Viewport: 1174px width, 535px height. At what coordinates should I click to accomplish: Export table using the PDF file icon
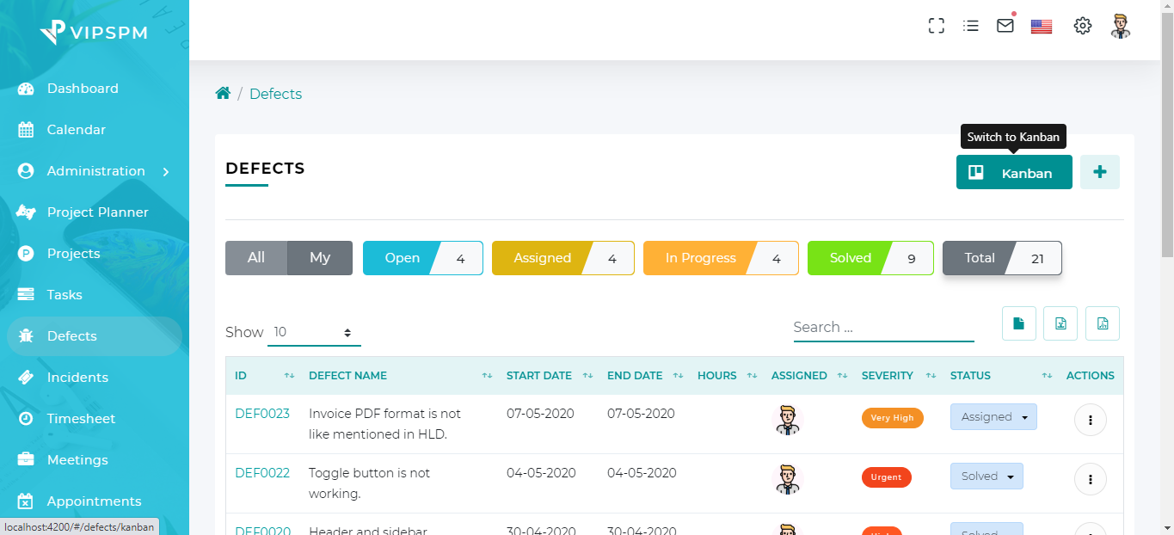1103,323
